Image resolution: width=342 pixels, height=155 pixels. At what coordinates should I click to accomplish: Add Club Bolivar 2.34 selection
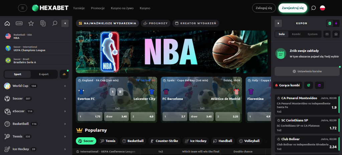(x=307, y=144)
